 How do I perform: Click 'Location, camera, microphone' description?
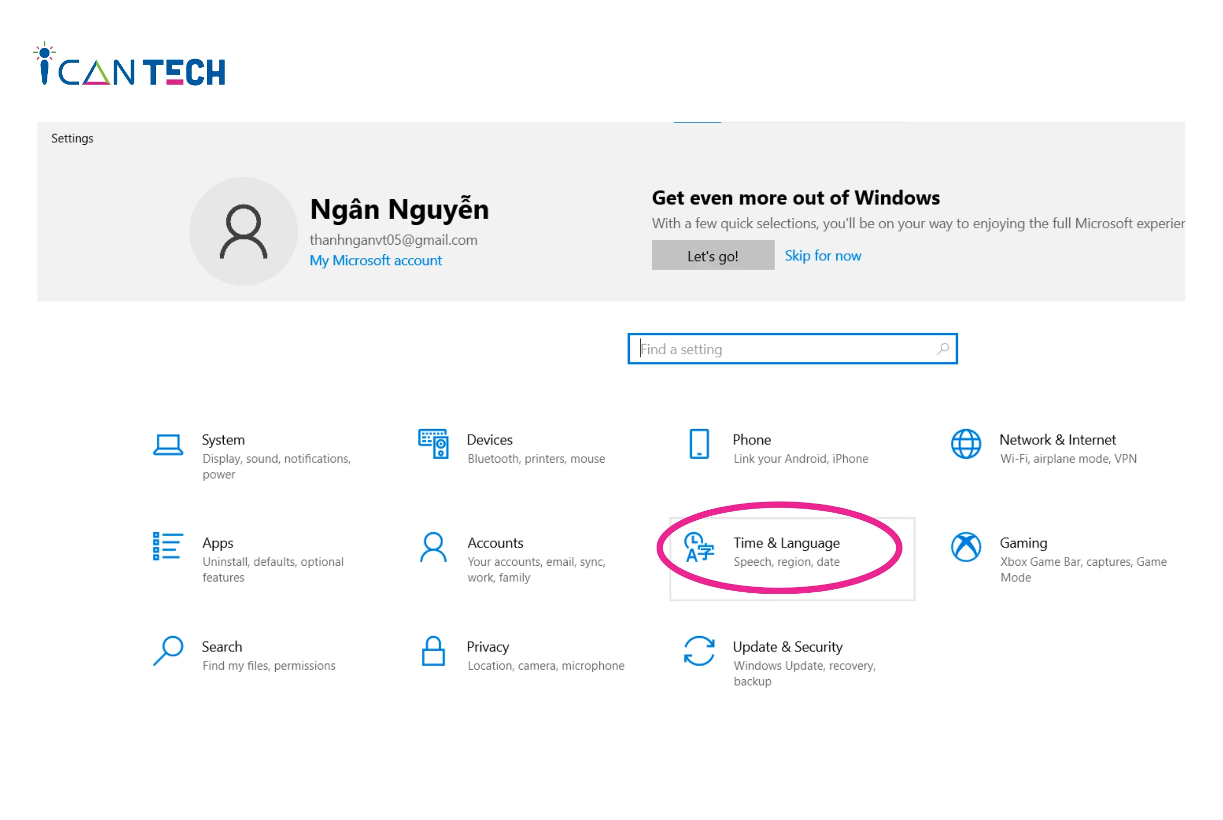click(546, 665)
